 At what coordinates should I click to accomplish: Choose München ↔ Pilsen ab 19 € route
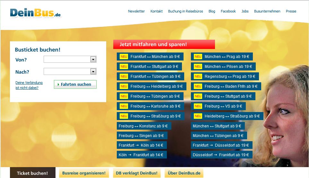(223, 67)
